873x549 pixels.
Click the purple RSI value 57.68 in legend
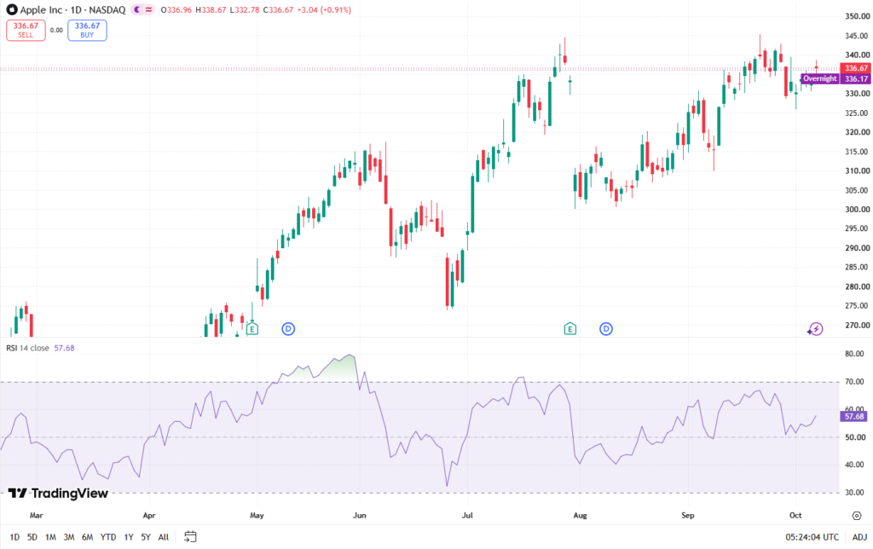coord(64,348)
